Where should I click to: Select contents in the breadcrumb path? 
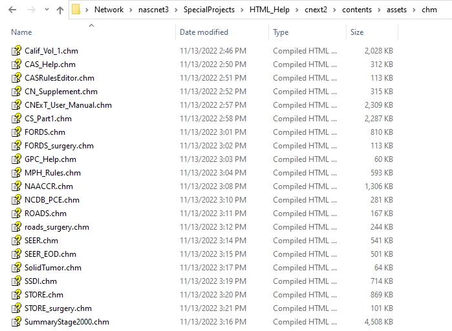coord(357,10)
